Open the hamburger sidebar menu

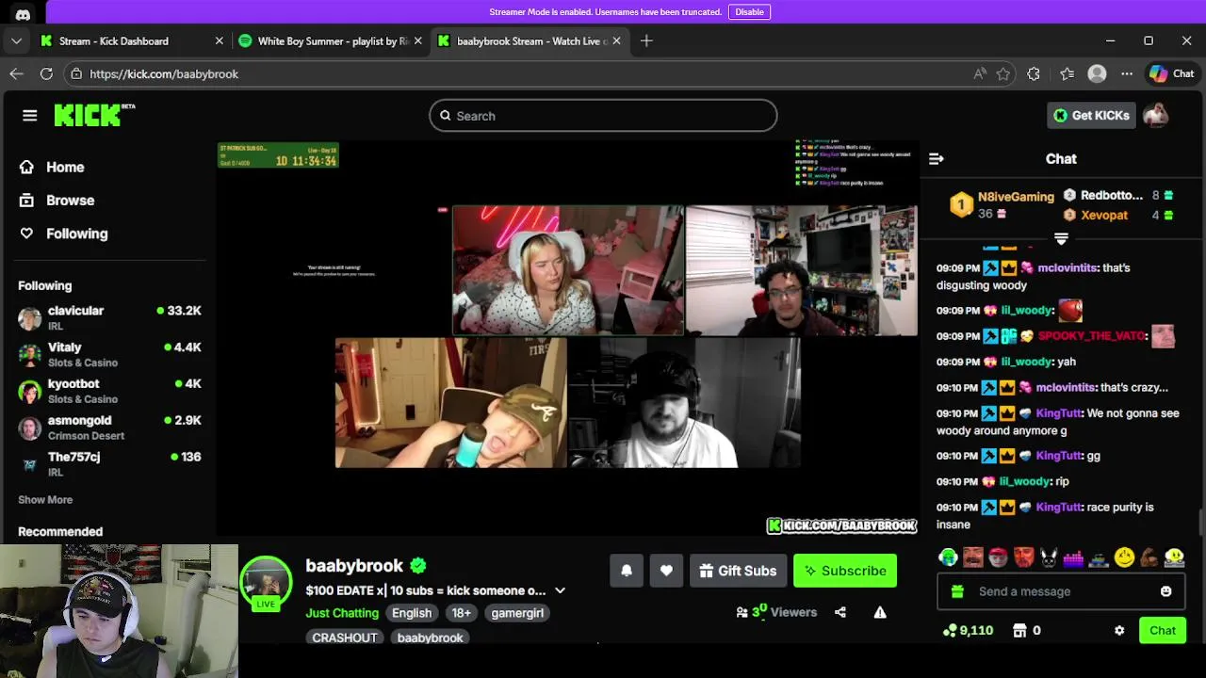29,115
